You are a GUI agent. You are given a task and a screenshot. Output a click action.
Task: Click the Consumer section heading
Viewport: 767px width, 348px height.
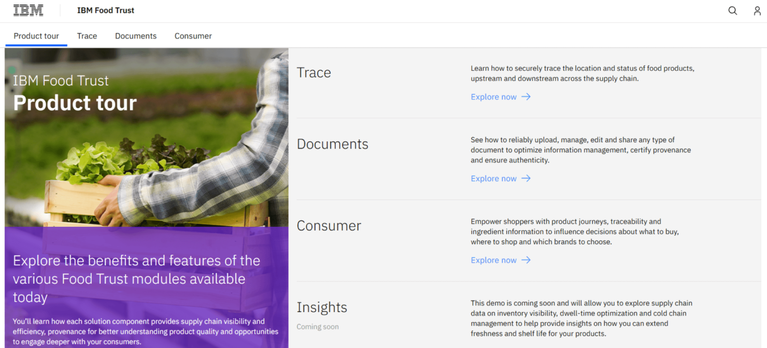pyautogui.click(x=329, y=226)
